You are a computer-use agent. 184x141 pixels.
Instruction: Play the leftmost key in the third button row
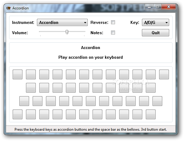24,101
